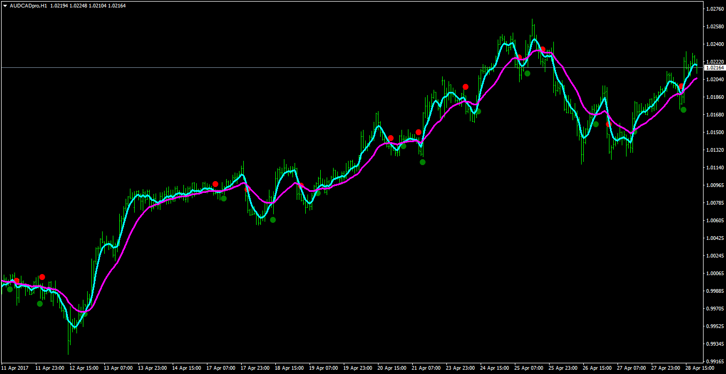Image resolution: width=726 pixels, height=374 pixels.
Task: Open the chart menu triangle beside AUDCADpro,H1
Action: click(5, 5)
